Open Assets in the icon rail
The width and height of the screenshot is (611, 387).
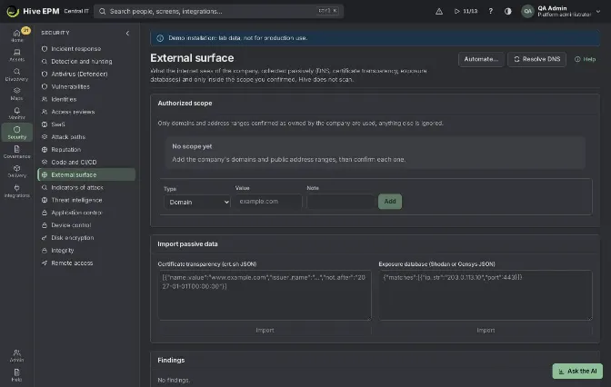tap(16, 55)
